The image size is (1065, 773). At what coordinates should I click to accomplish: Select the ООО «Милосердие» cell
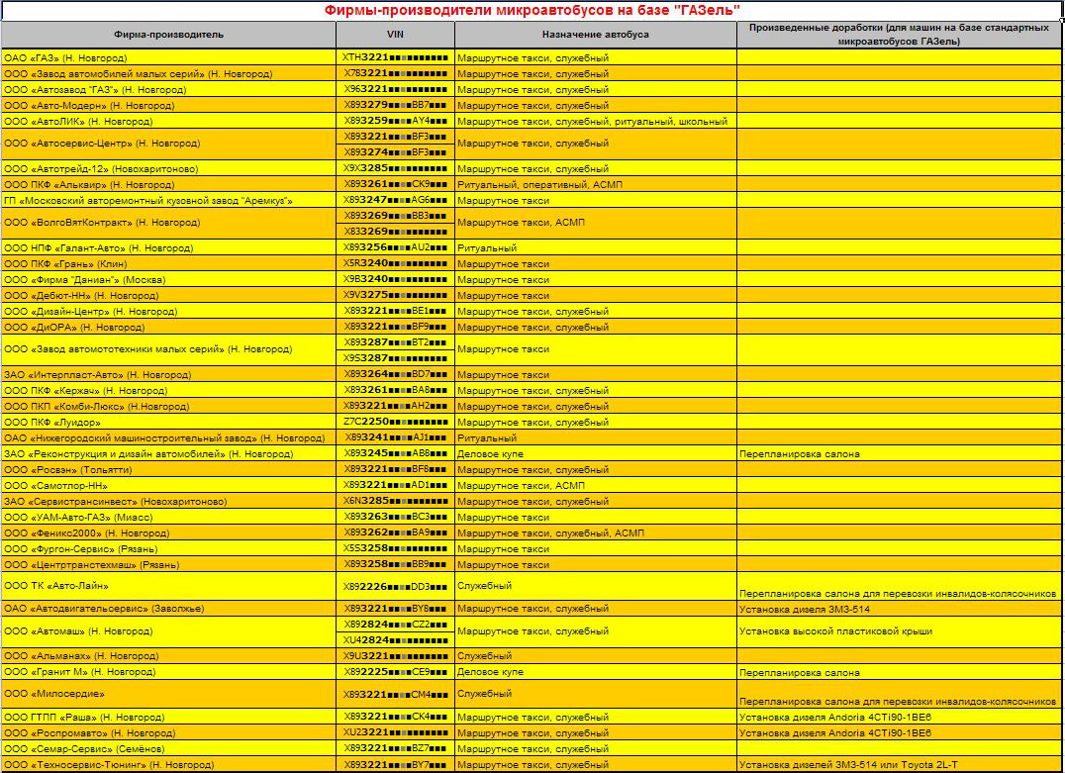pyautogui.click(x=168, y=694)
